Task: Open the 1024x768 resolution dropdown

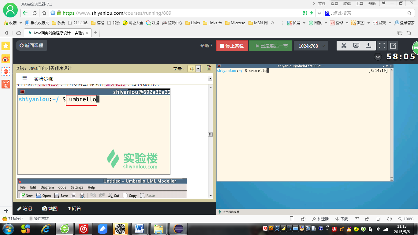Action: [x=311, y=46]
